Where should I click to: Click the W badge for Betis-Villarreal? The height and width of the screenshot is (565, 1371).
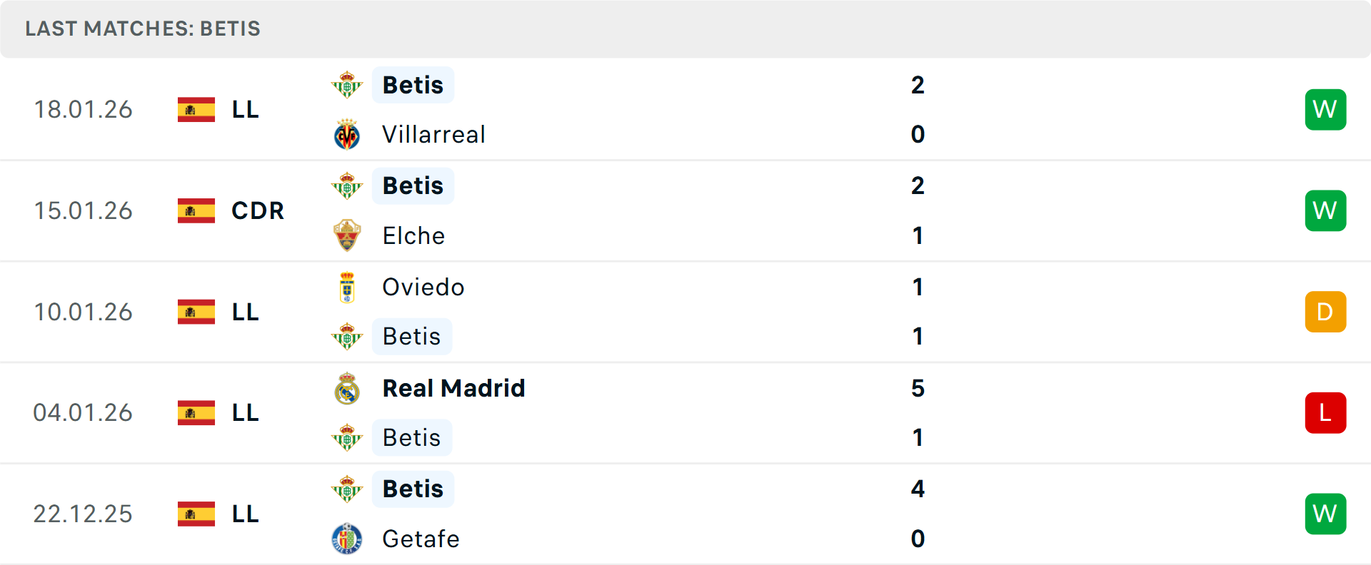point(1325,110)
